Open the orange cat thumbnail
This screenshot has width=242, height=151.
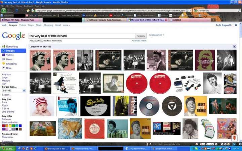70,129
